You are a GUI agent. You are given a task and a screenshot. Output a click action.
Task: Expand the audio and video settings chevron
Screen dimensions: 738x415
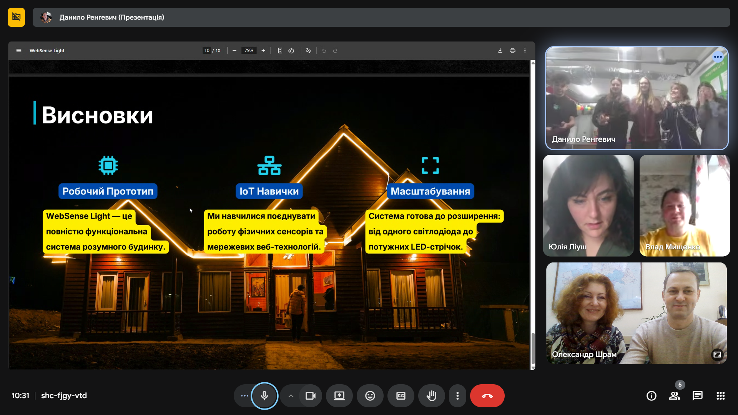coord(291,396)
